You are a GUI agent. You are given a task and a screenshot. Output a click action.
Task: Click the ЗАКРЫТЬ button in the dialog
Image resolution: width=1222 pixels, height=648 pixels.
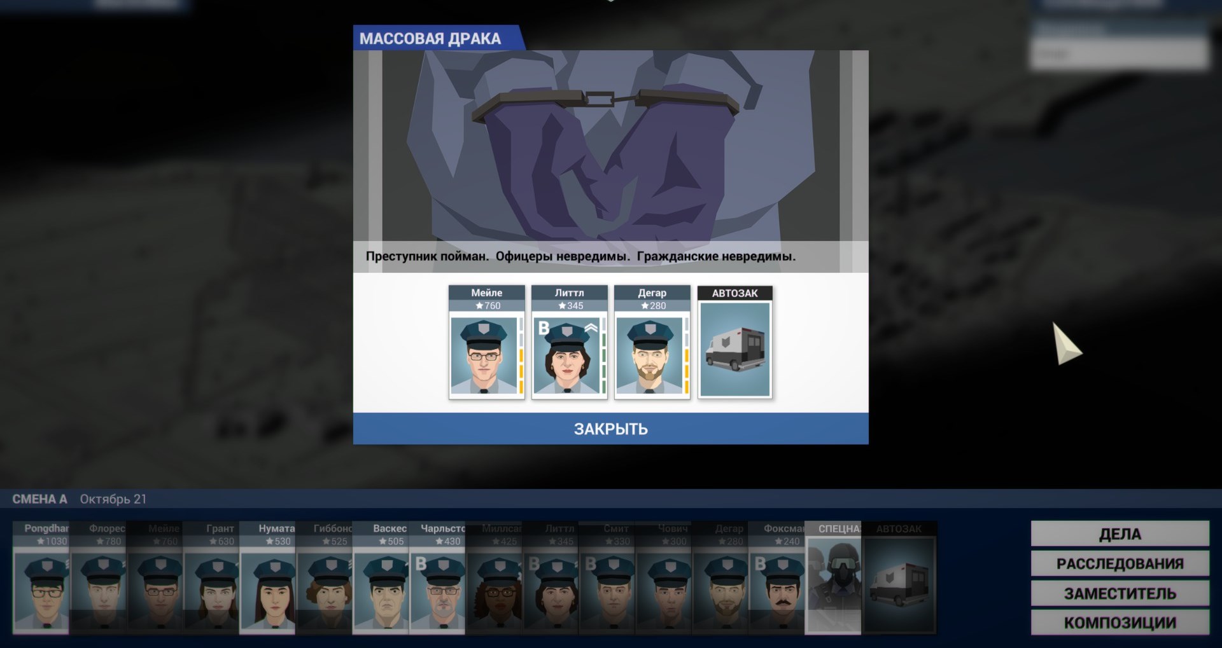(x=610, y=429)
